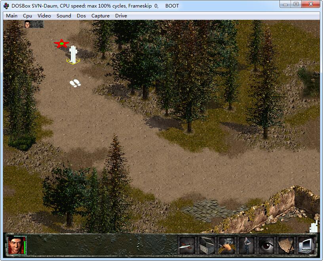Click the white bars indicator at bottom right
The height and width of the screenshot is (261, 323).
tap(313, 227)
